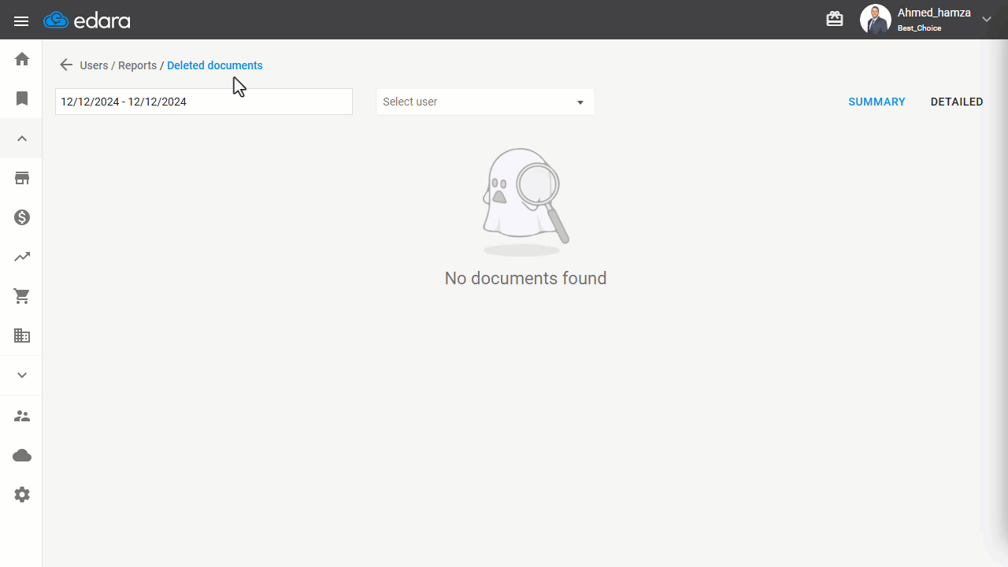Open the Select user dropdown
This screenshot has height=567, width=1008.
(x=485, y=102)
